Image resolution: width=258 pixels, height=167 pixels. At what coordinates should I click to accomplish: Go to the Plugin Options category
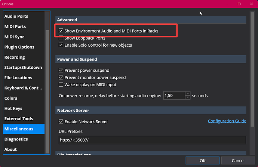click(19, 47)
